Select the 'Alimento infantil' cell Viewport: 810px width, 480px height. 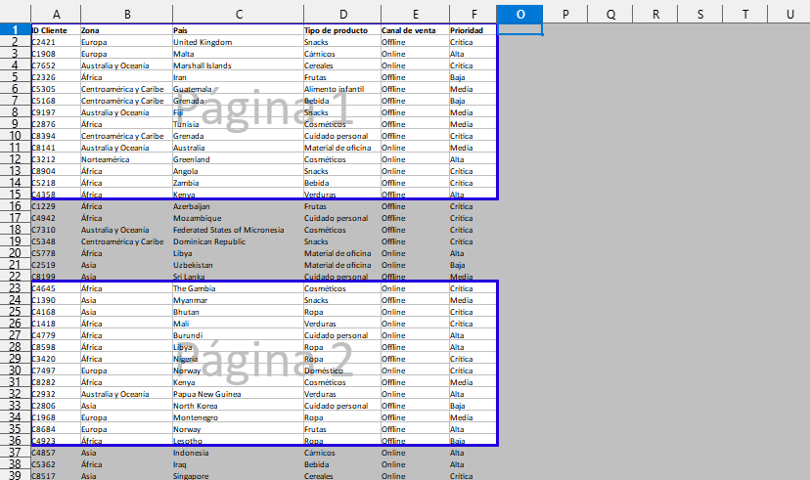pyautogui.click(x=334, y=89)
